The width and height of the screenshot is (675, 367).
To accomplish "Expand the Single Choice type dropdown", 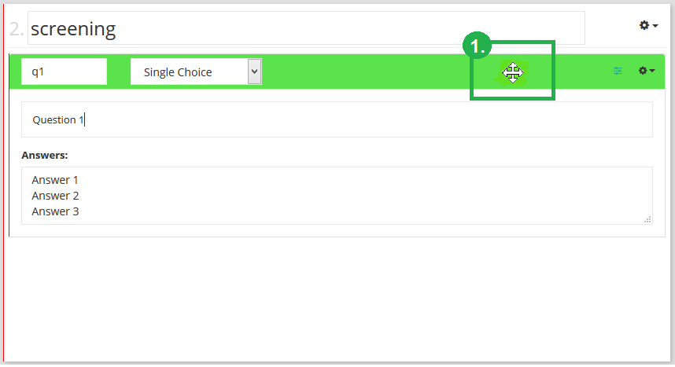I will tap(196, 72).
